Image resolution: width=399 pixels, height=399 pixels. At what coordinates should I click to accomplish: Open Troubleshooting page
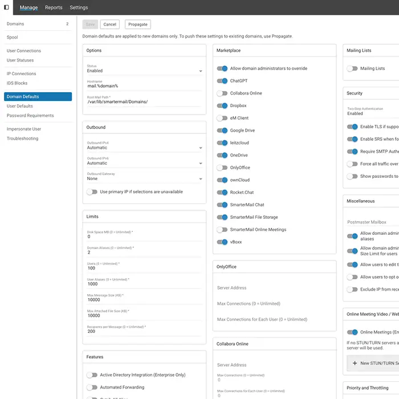(38, 138)
